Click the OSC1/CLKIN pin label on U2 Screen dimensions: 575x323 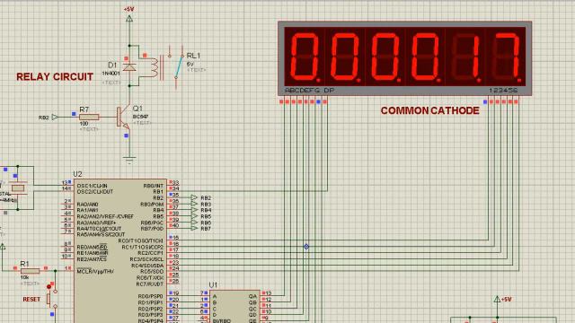coord(92,186)
